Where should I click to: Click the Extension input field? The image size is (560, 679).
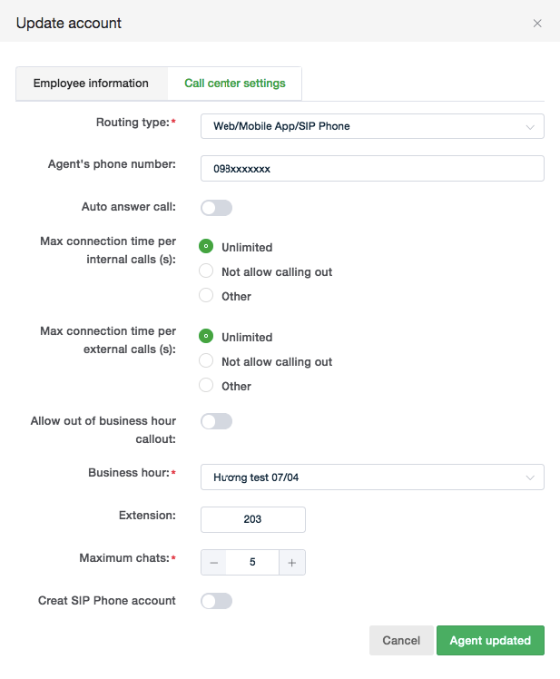252,519
